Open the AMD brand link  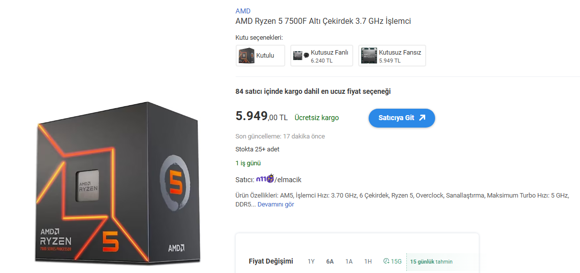pos(243,11)
